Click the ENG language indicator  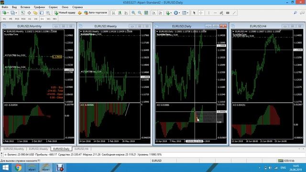click(x=283, y=168)
